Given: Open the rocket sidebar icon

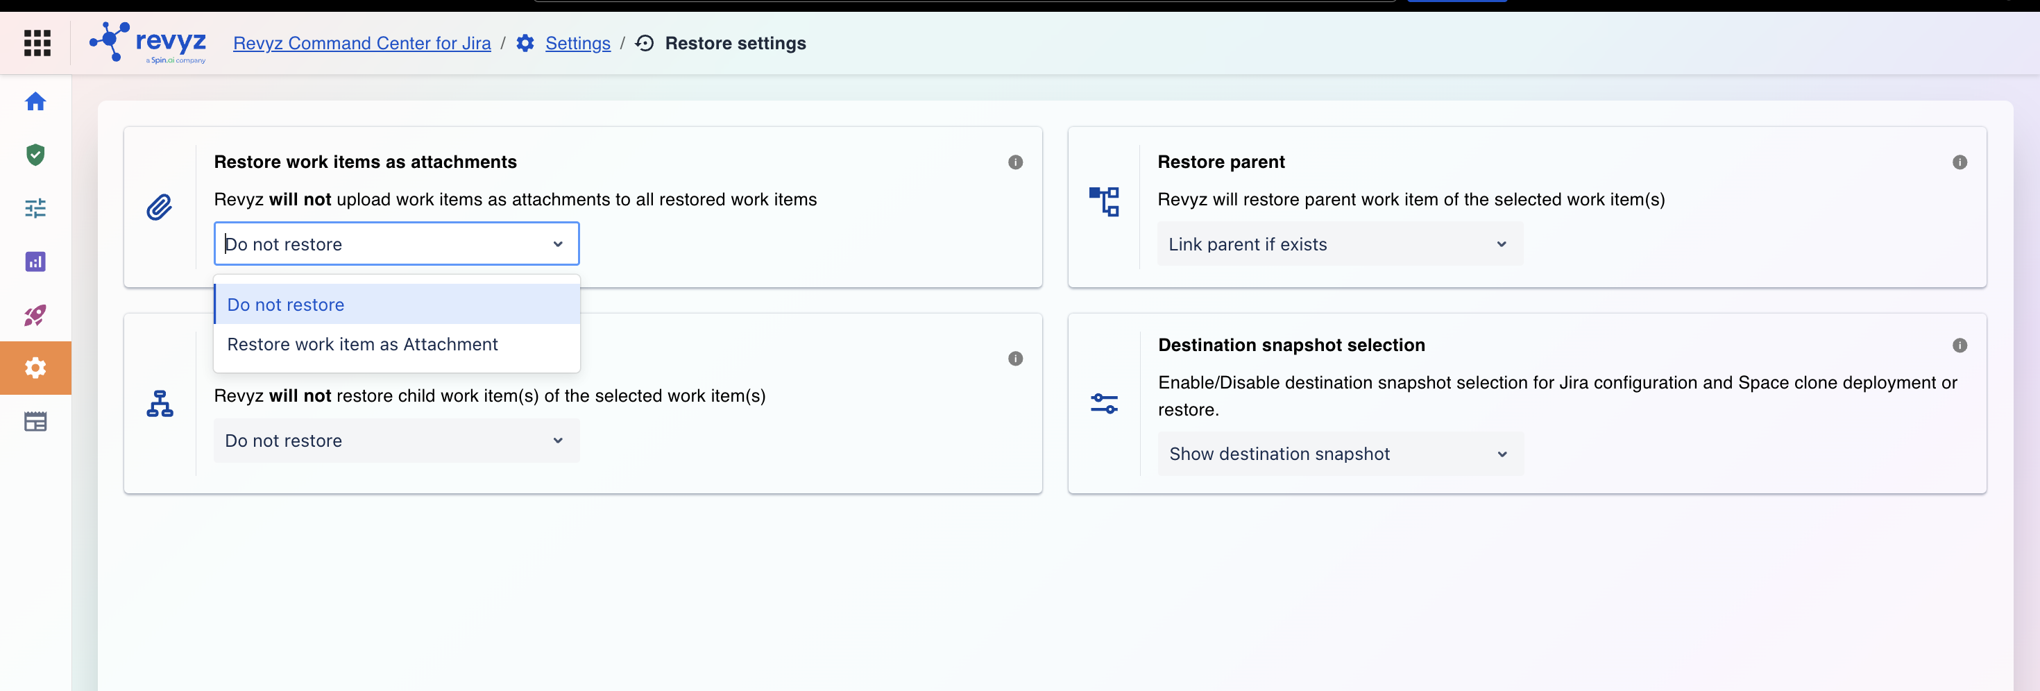Looking at the screenshot, I should pyautogui.click(x=35, y=315).
